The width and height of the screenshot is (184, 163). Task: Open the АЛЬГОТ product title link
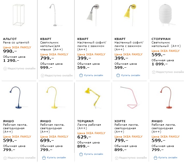click(x=10, y=39)
